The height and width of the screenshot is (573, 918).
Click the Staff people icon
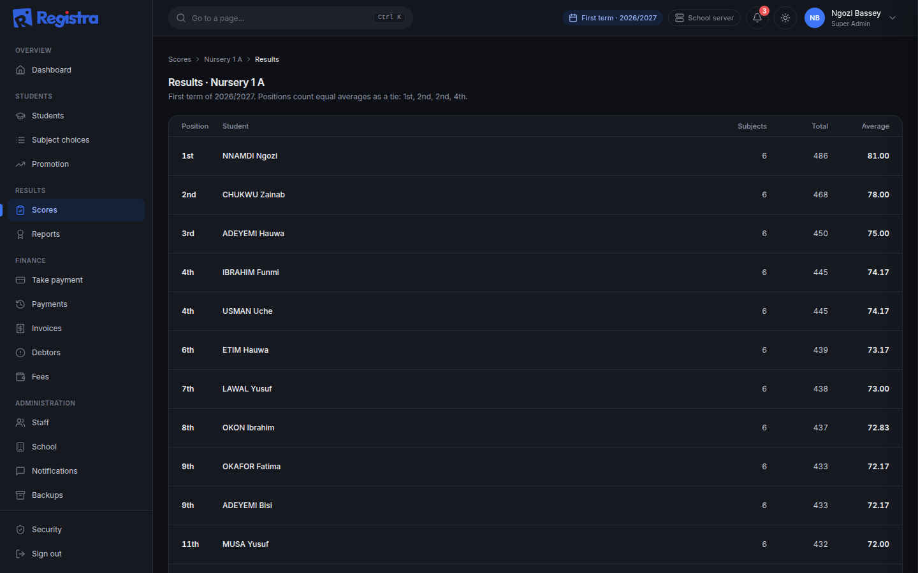point(20,423)
